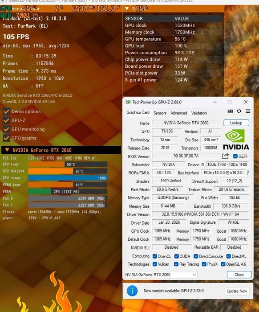Toggle the GPU graphs checkbox
This screenshot has height=312, width=259.
pos(6,138)
